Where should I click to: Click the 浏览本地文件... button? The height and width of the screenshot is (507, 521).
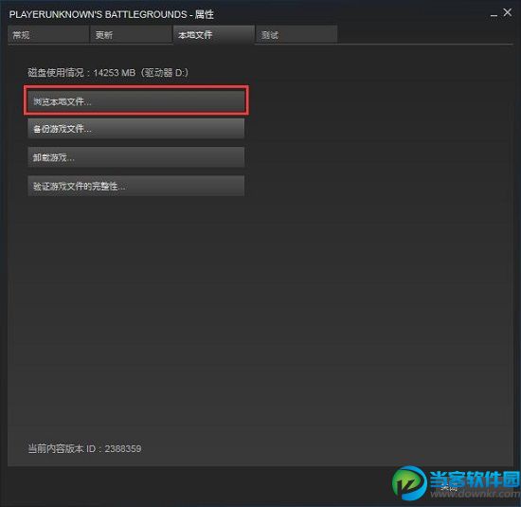click(136, 100)
